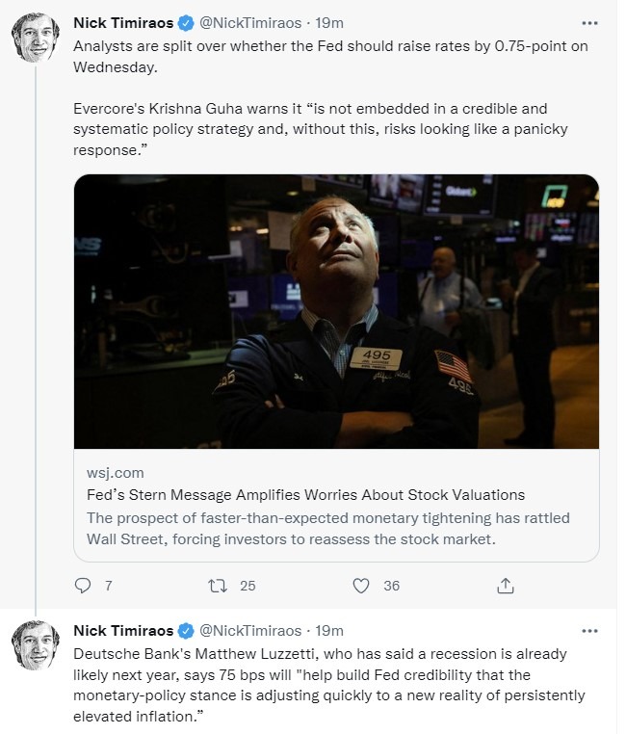This screenshot has height=734, width=626.
Task: Open more options on first tweet
Action: coord(590,22)
